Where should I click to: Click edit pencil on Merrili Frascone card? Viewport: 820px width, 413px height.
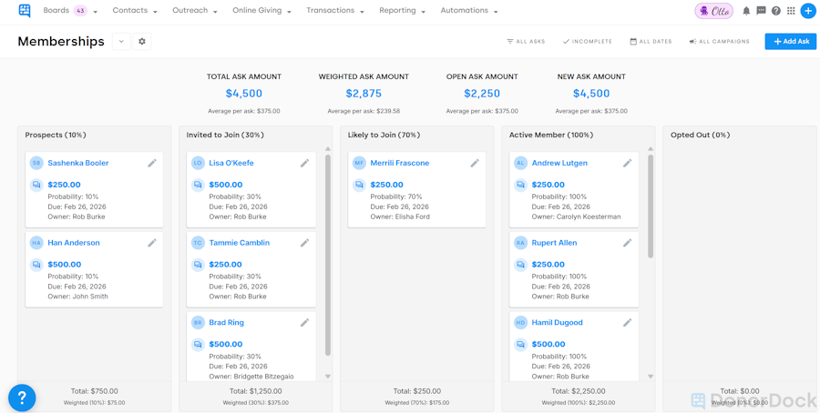click(475, 164)
